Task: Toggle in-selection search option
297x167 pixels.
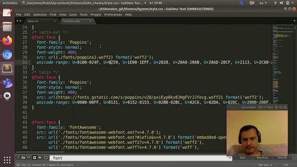Action: tap(40, 158)
